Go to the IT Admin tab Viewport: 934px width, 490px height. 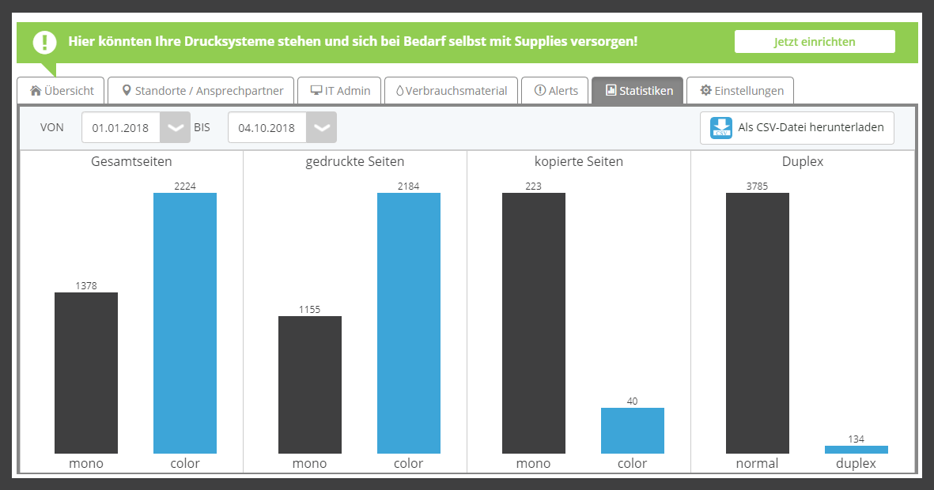(x=339, y=91)
